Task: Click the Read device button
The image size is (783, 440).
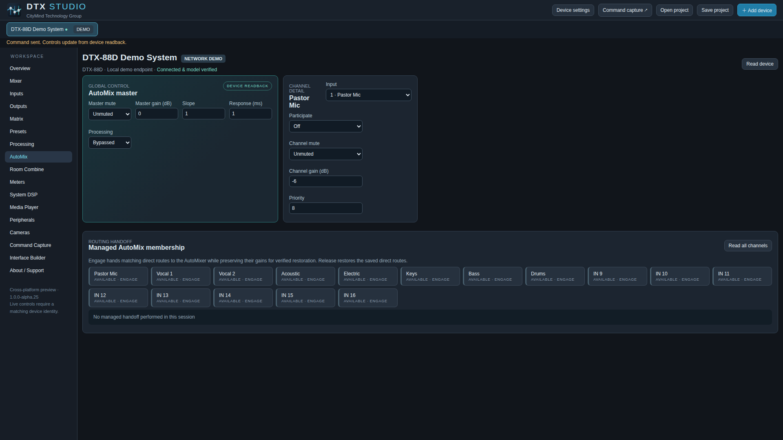Action: [x=759, y=64]
